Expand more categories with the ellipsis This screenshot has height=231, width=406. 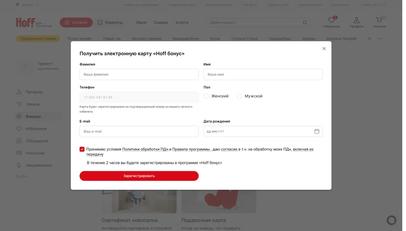tap(380, 38)
